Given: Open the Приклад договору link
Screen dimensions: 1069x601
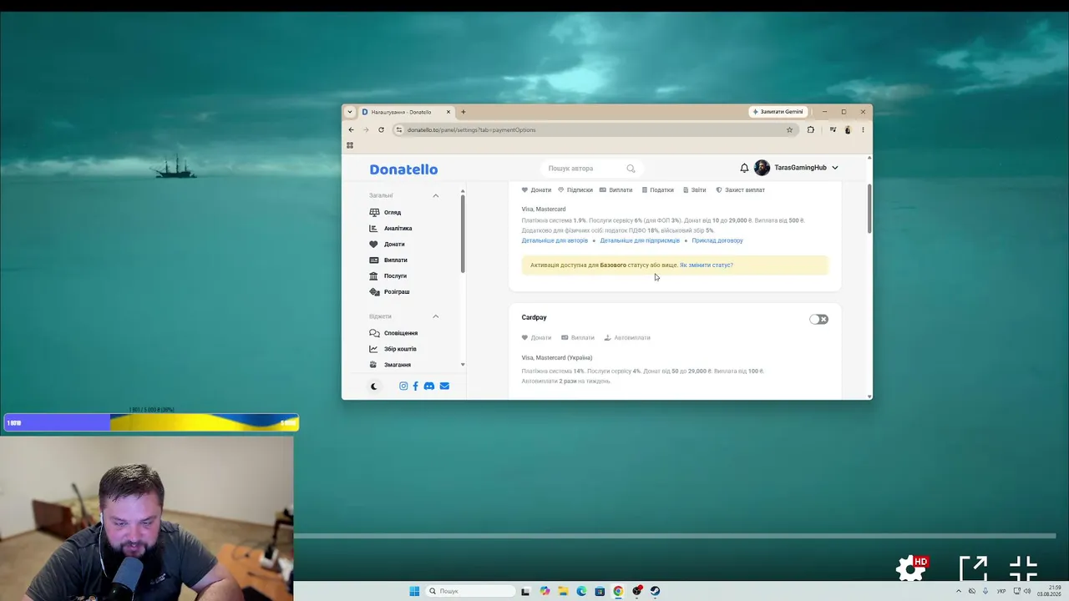Looking at the screenshot, I should (x=717, y=240).
